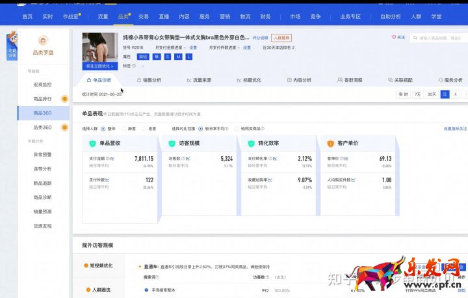Open the 业务专区 dropdown in top navigation
468x298 pixels.
pos(349,16)
